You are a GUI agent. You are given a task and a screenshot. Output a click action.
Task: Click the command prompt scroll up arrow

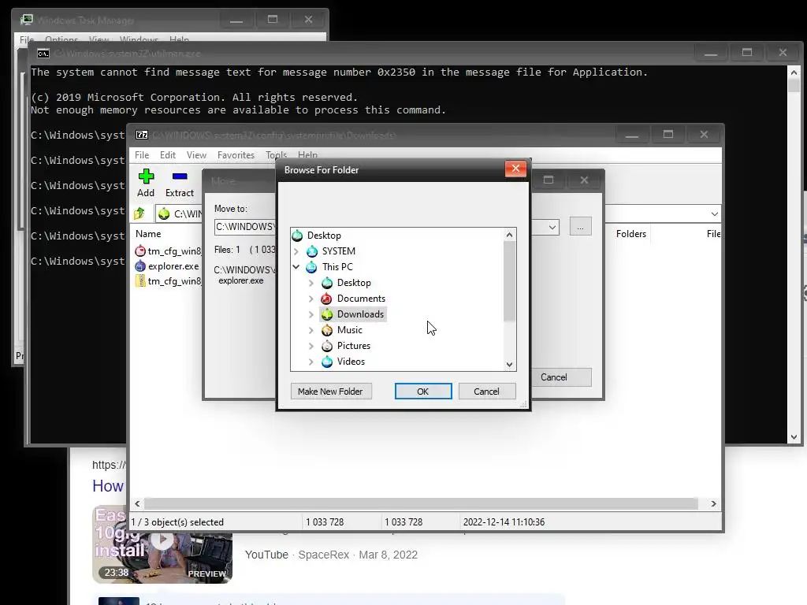pos(794,72)
